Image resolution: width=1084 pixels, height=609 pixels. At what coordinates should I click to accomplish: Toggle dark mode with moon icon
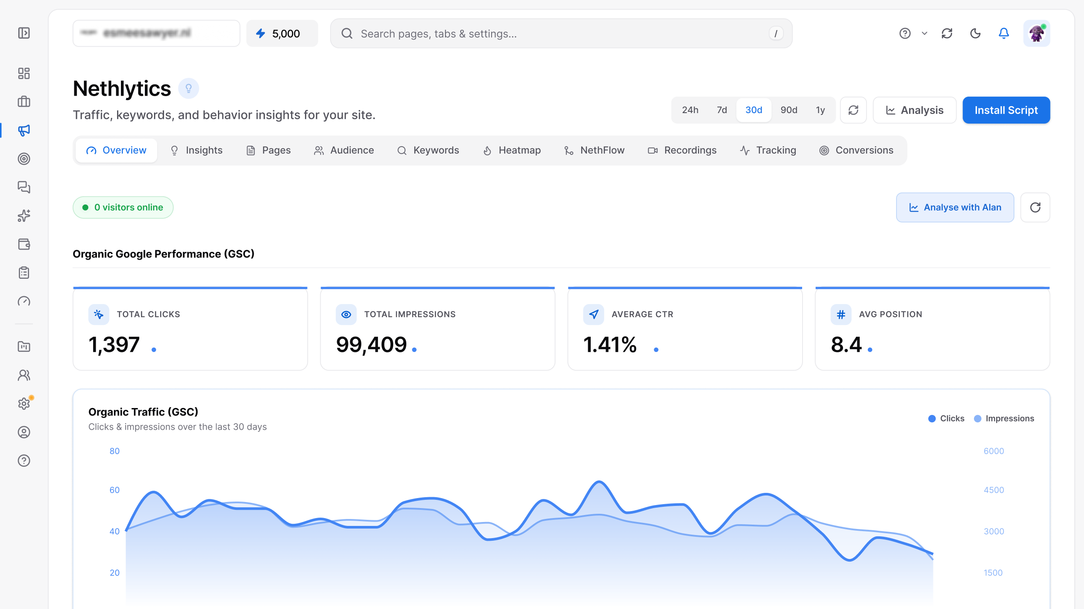point(975,33)
